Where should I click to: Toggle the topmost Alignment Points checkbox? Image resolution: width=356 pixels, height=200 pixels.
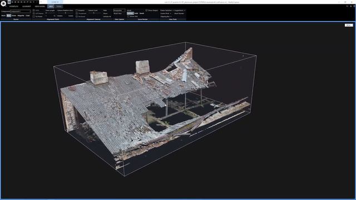pyautogui.click(x=34, y=11)
